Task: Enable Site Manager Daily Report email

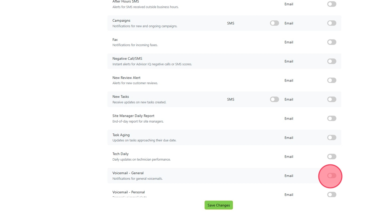Action: pos(332,118)
